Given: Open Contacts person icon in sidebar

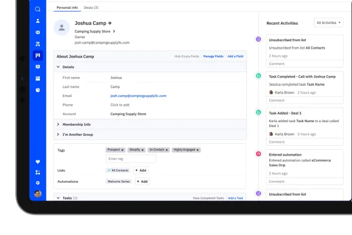Looking at the screenshot, I should [38, 21].
